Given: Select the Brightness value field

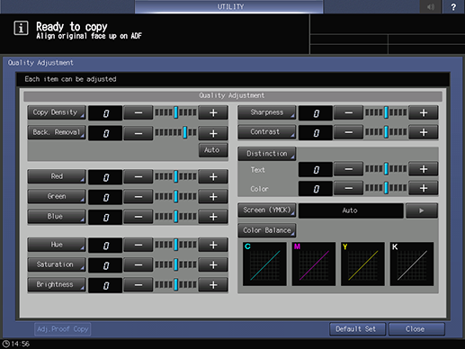Looking at the screenshot, I should pos(105,285).
